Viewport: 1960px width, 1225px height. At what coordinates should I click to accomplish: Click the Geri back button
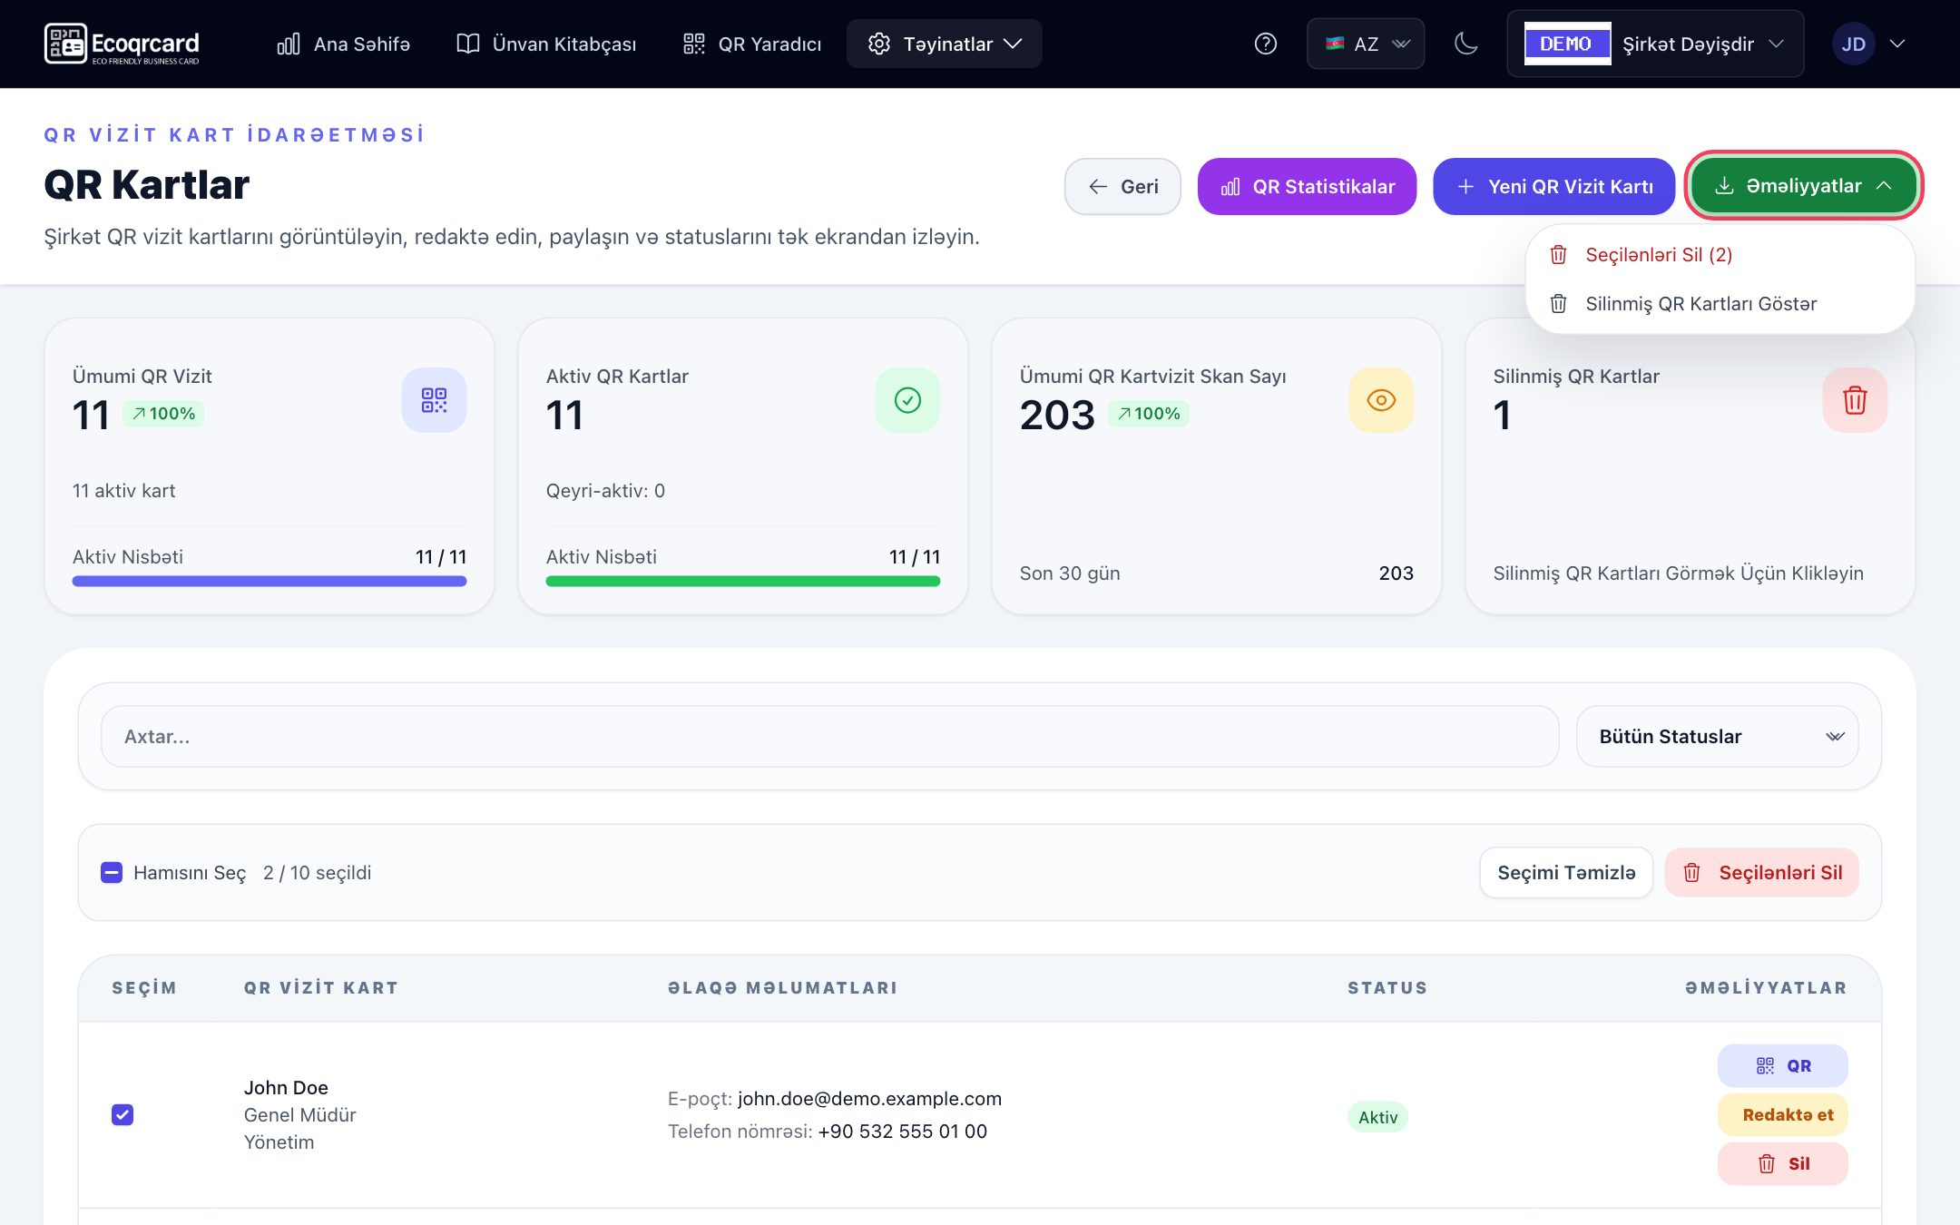pyautogui.click(x=1123, y=187)
